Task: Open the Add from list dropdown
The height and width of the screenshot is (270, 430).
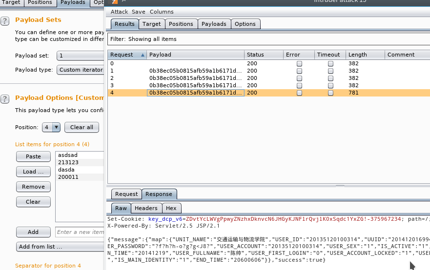Action: (60, 247)
